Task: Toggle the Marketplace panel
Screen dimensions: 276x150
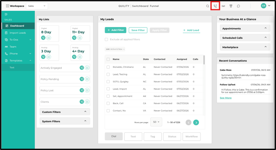Action: (245, 47)
